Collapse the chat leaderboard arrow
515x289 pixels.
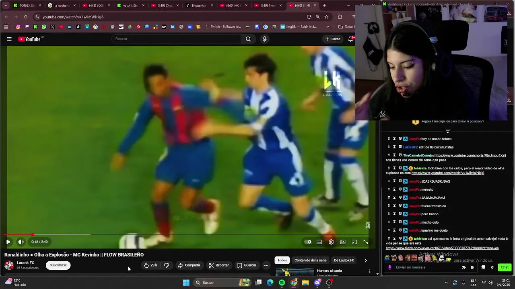pyautogui.click(x=447, y=131)
